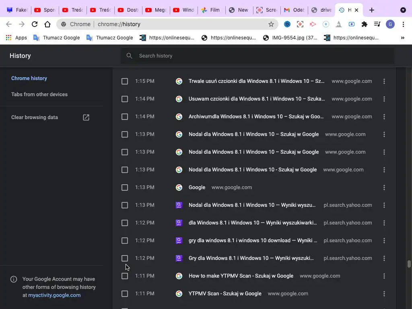Open the Trwale usuń czcionki history link

pos(256,81)
